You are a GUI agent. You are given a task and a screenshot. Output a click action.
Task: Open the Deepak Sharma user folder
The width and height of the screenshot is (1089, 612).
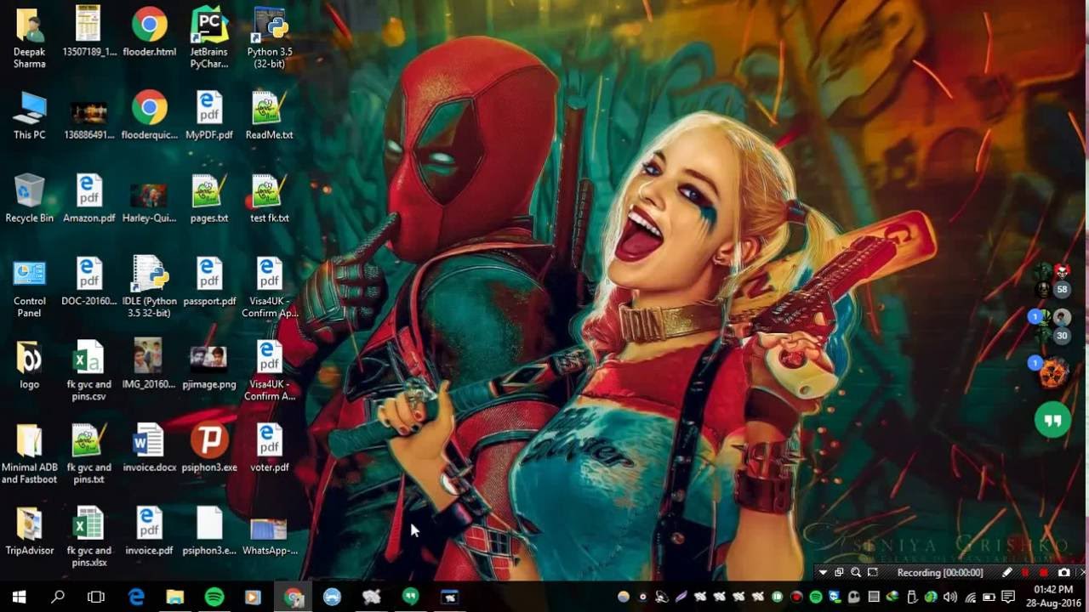[x=30, y=37]
